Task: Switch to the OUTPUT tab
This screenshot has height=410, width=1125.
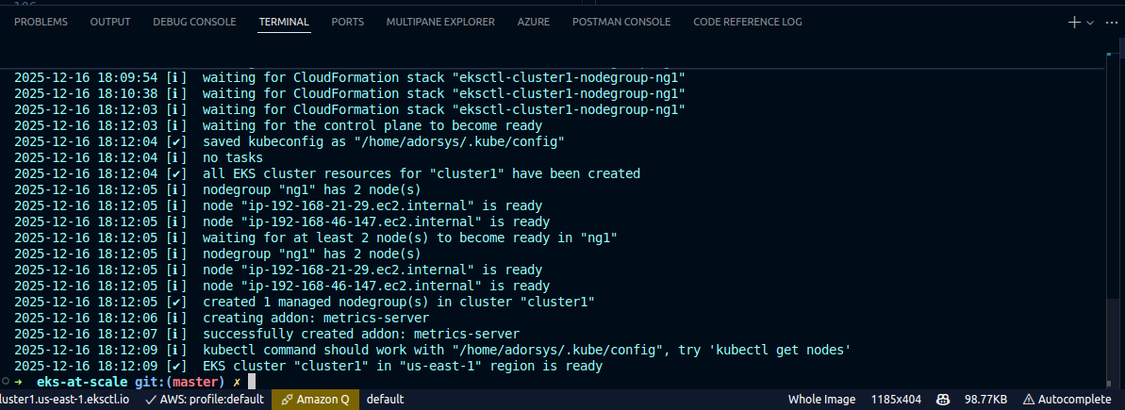Action: (x=110, y=23)
